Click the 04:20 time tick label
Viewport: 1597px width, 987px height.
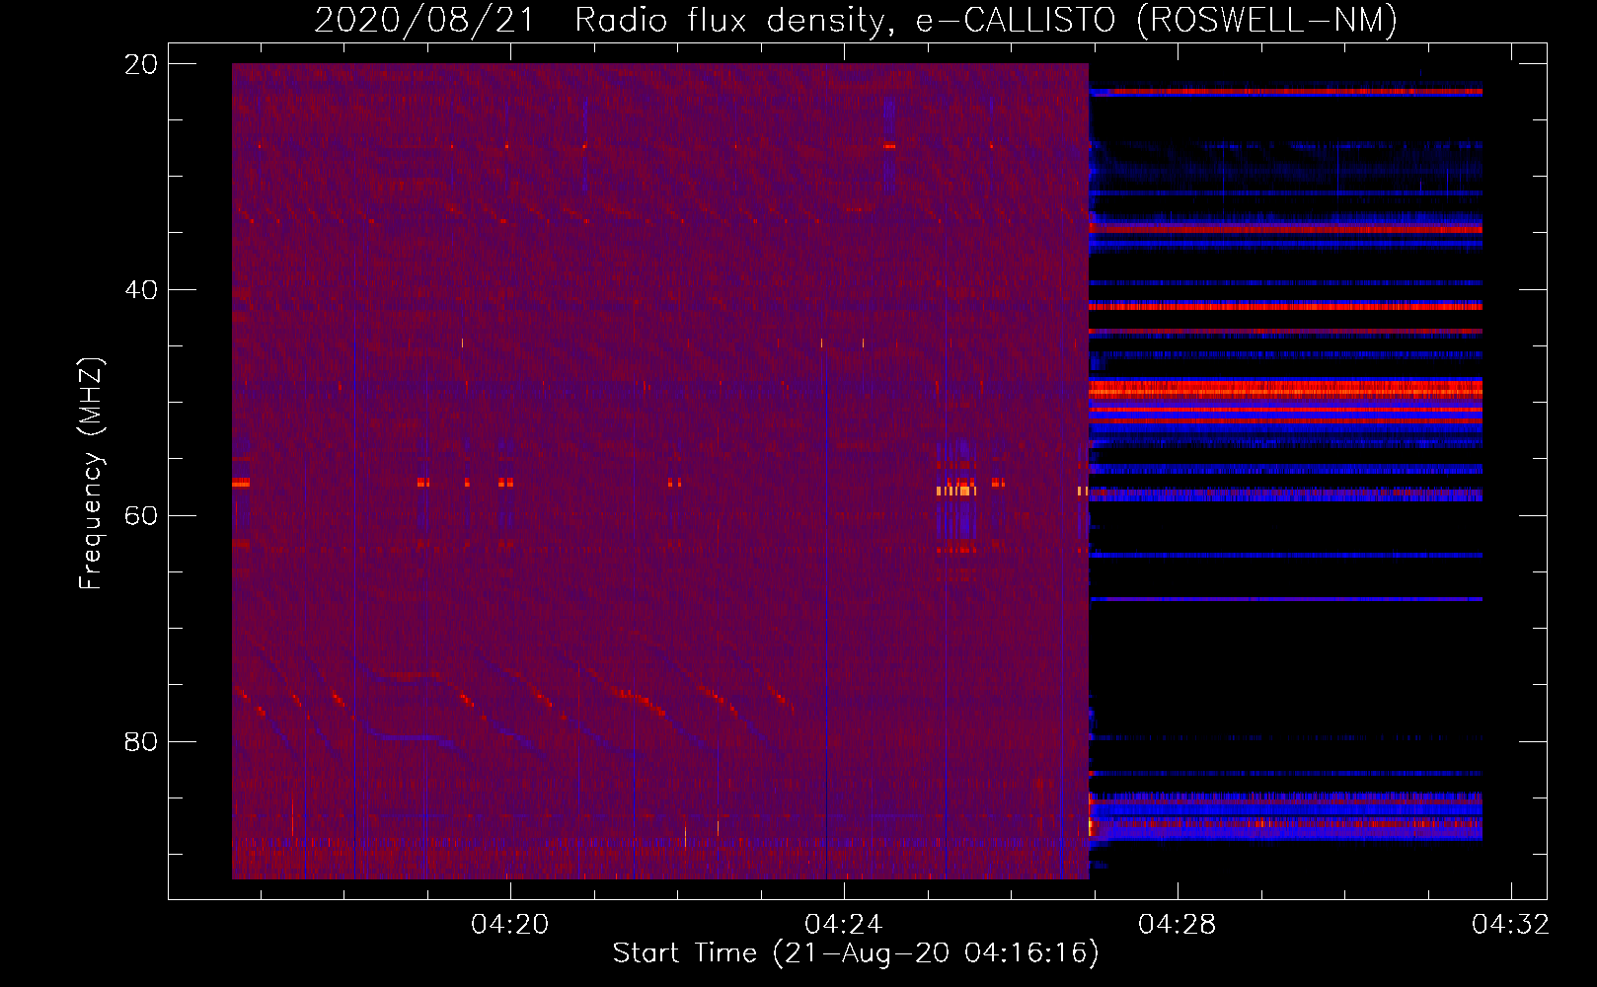pyautogui.click(x=510, y=925)
